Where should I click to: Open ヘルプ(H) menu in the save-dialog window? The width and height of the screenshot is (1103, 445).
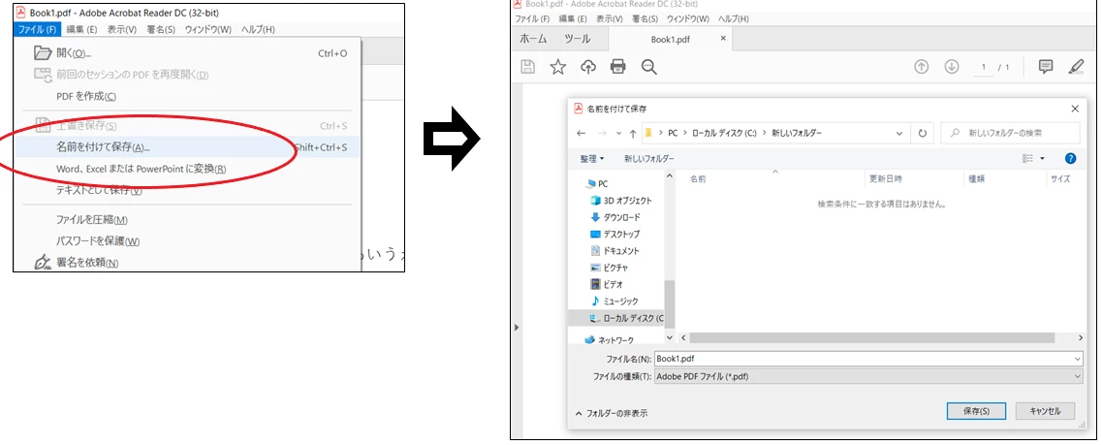[x=734, y=19]
